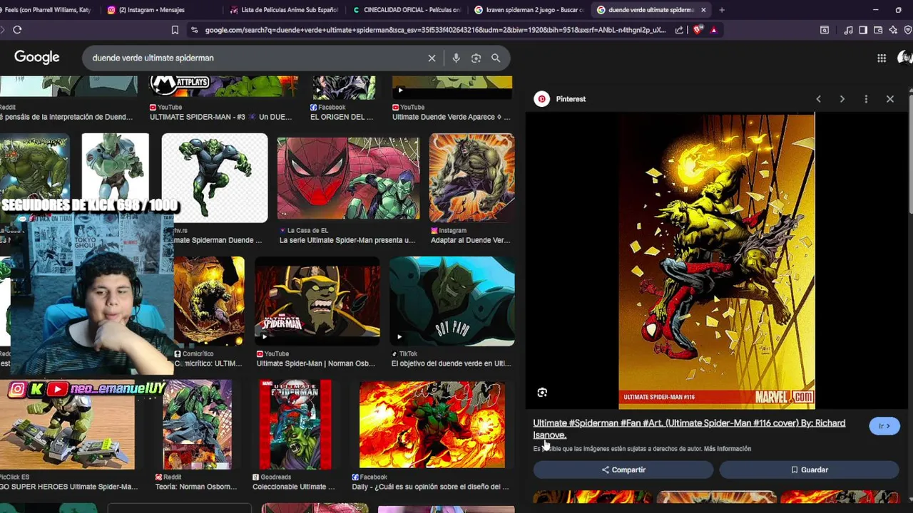The image size is (913, 513).
Task: Open TikTok El objetivo del duende verde
Action: (x=452, y=301)
